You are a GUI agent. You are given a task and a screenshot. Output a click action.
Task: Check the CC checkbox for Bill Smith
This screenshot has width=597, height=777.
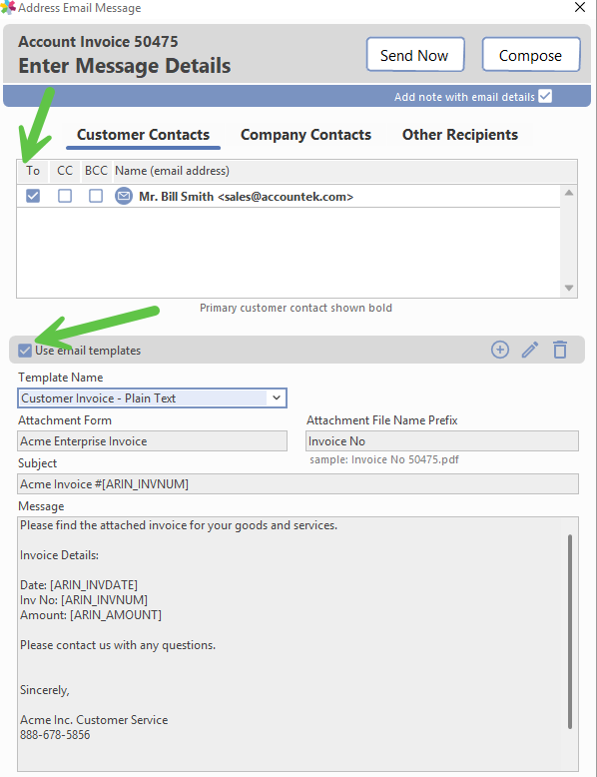65,196
